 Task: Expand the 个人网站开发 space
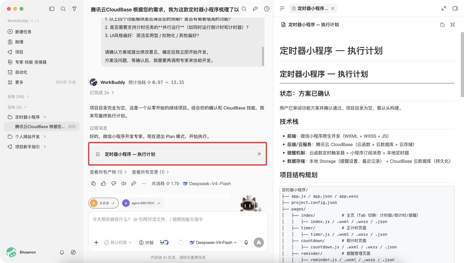pos(27,137)
